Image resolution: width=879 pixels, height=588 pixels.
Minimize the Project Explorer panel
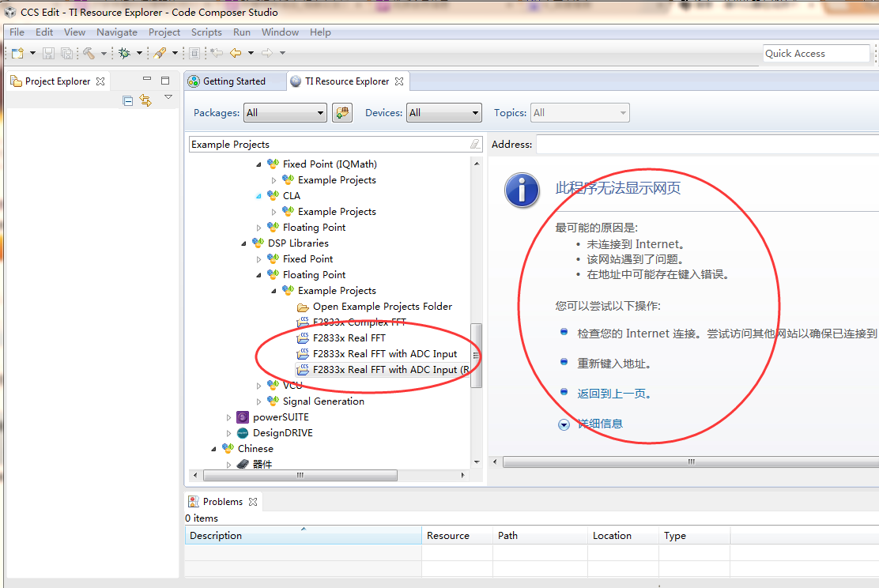pos(147,79)
